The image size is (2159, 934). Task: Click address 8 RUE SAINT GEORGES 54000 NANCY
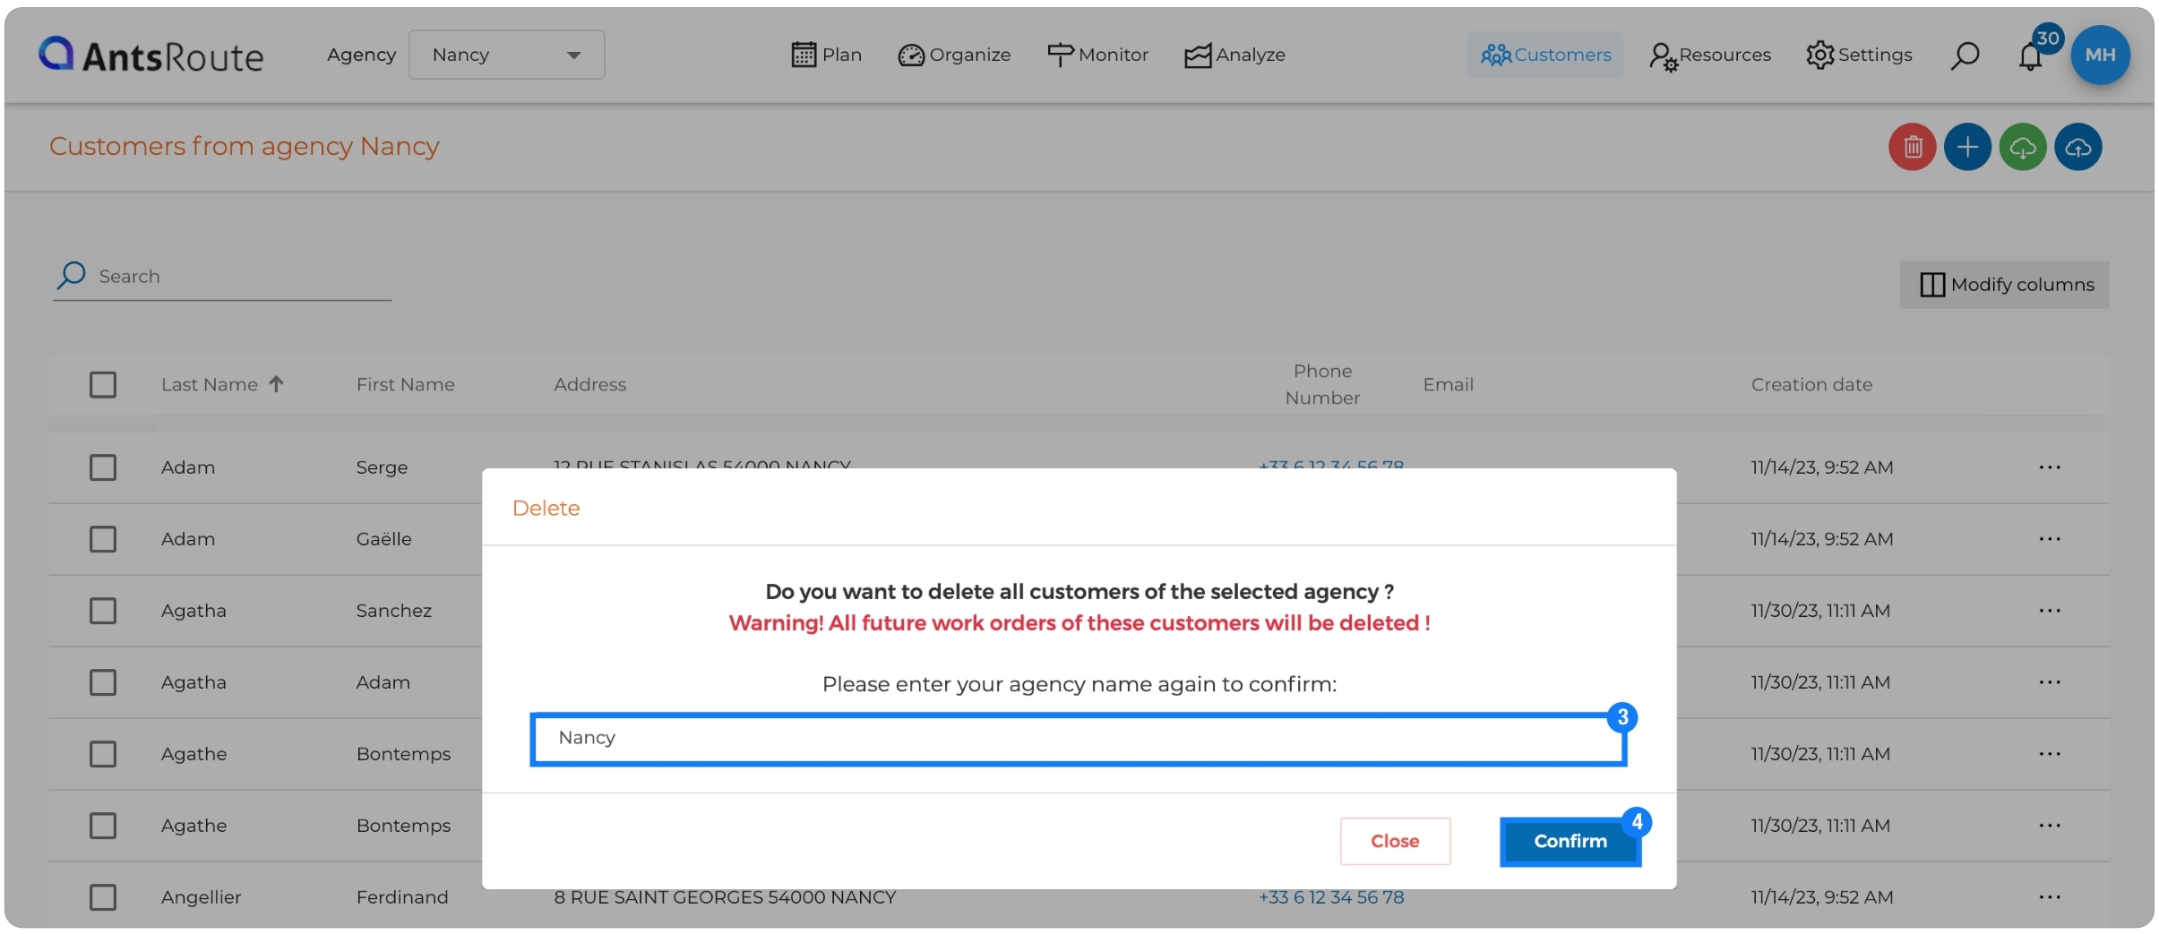[x=725, y=897]
